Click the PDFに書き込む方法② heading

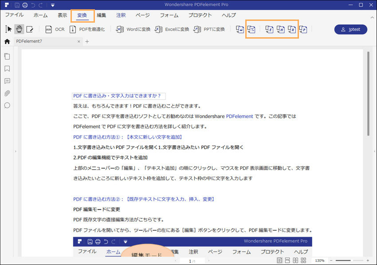point(144,199)
